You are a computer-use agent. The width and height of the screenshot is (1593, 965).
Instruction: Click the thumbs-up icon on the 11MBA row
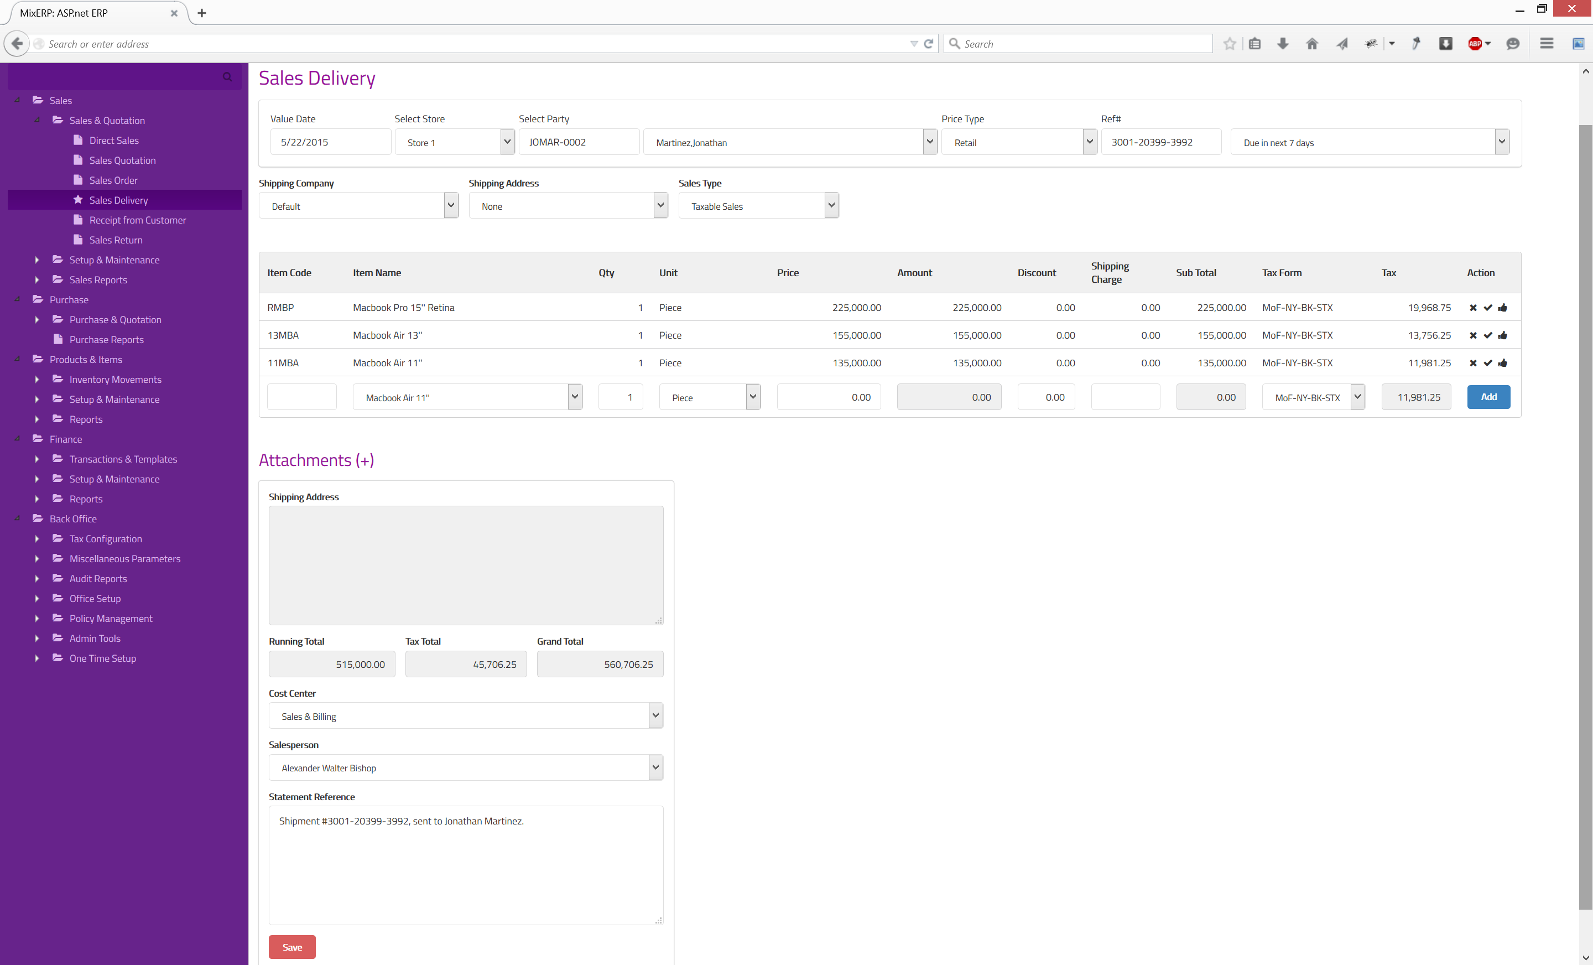click(x=1502, y=363)
